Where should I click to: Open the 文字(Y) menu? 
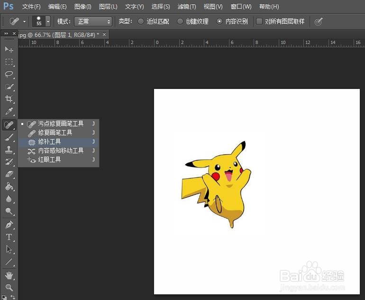point(134,7)
